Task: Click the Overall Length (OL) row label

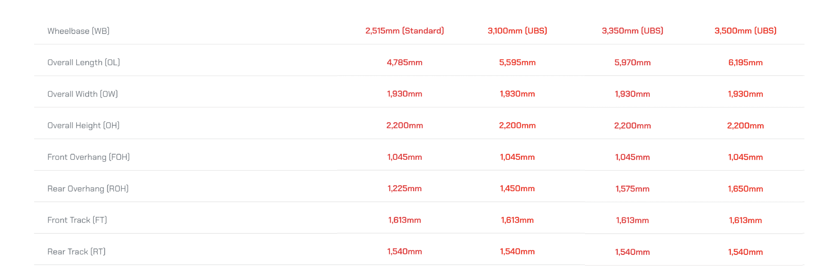Action: (84, 62)
